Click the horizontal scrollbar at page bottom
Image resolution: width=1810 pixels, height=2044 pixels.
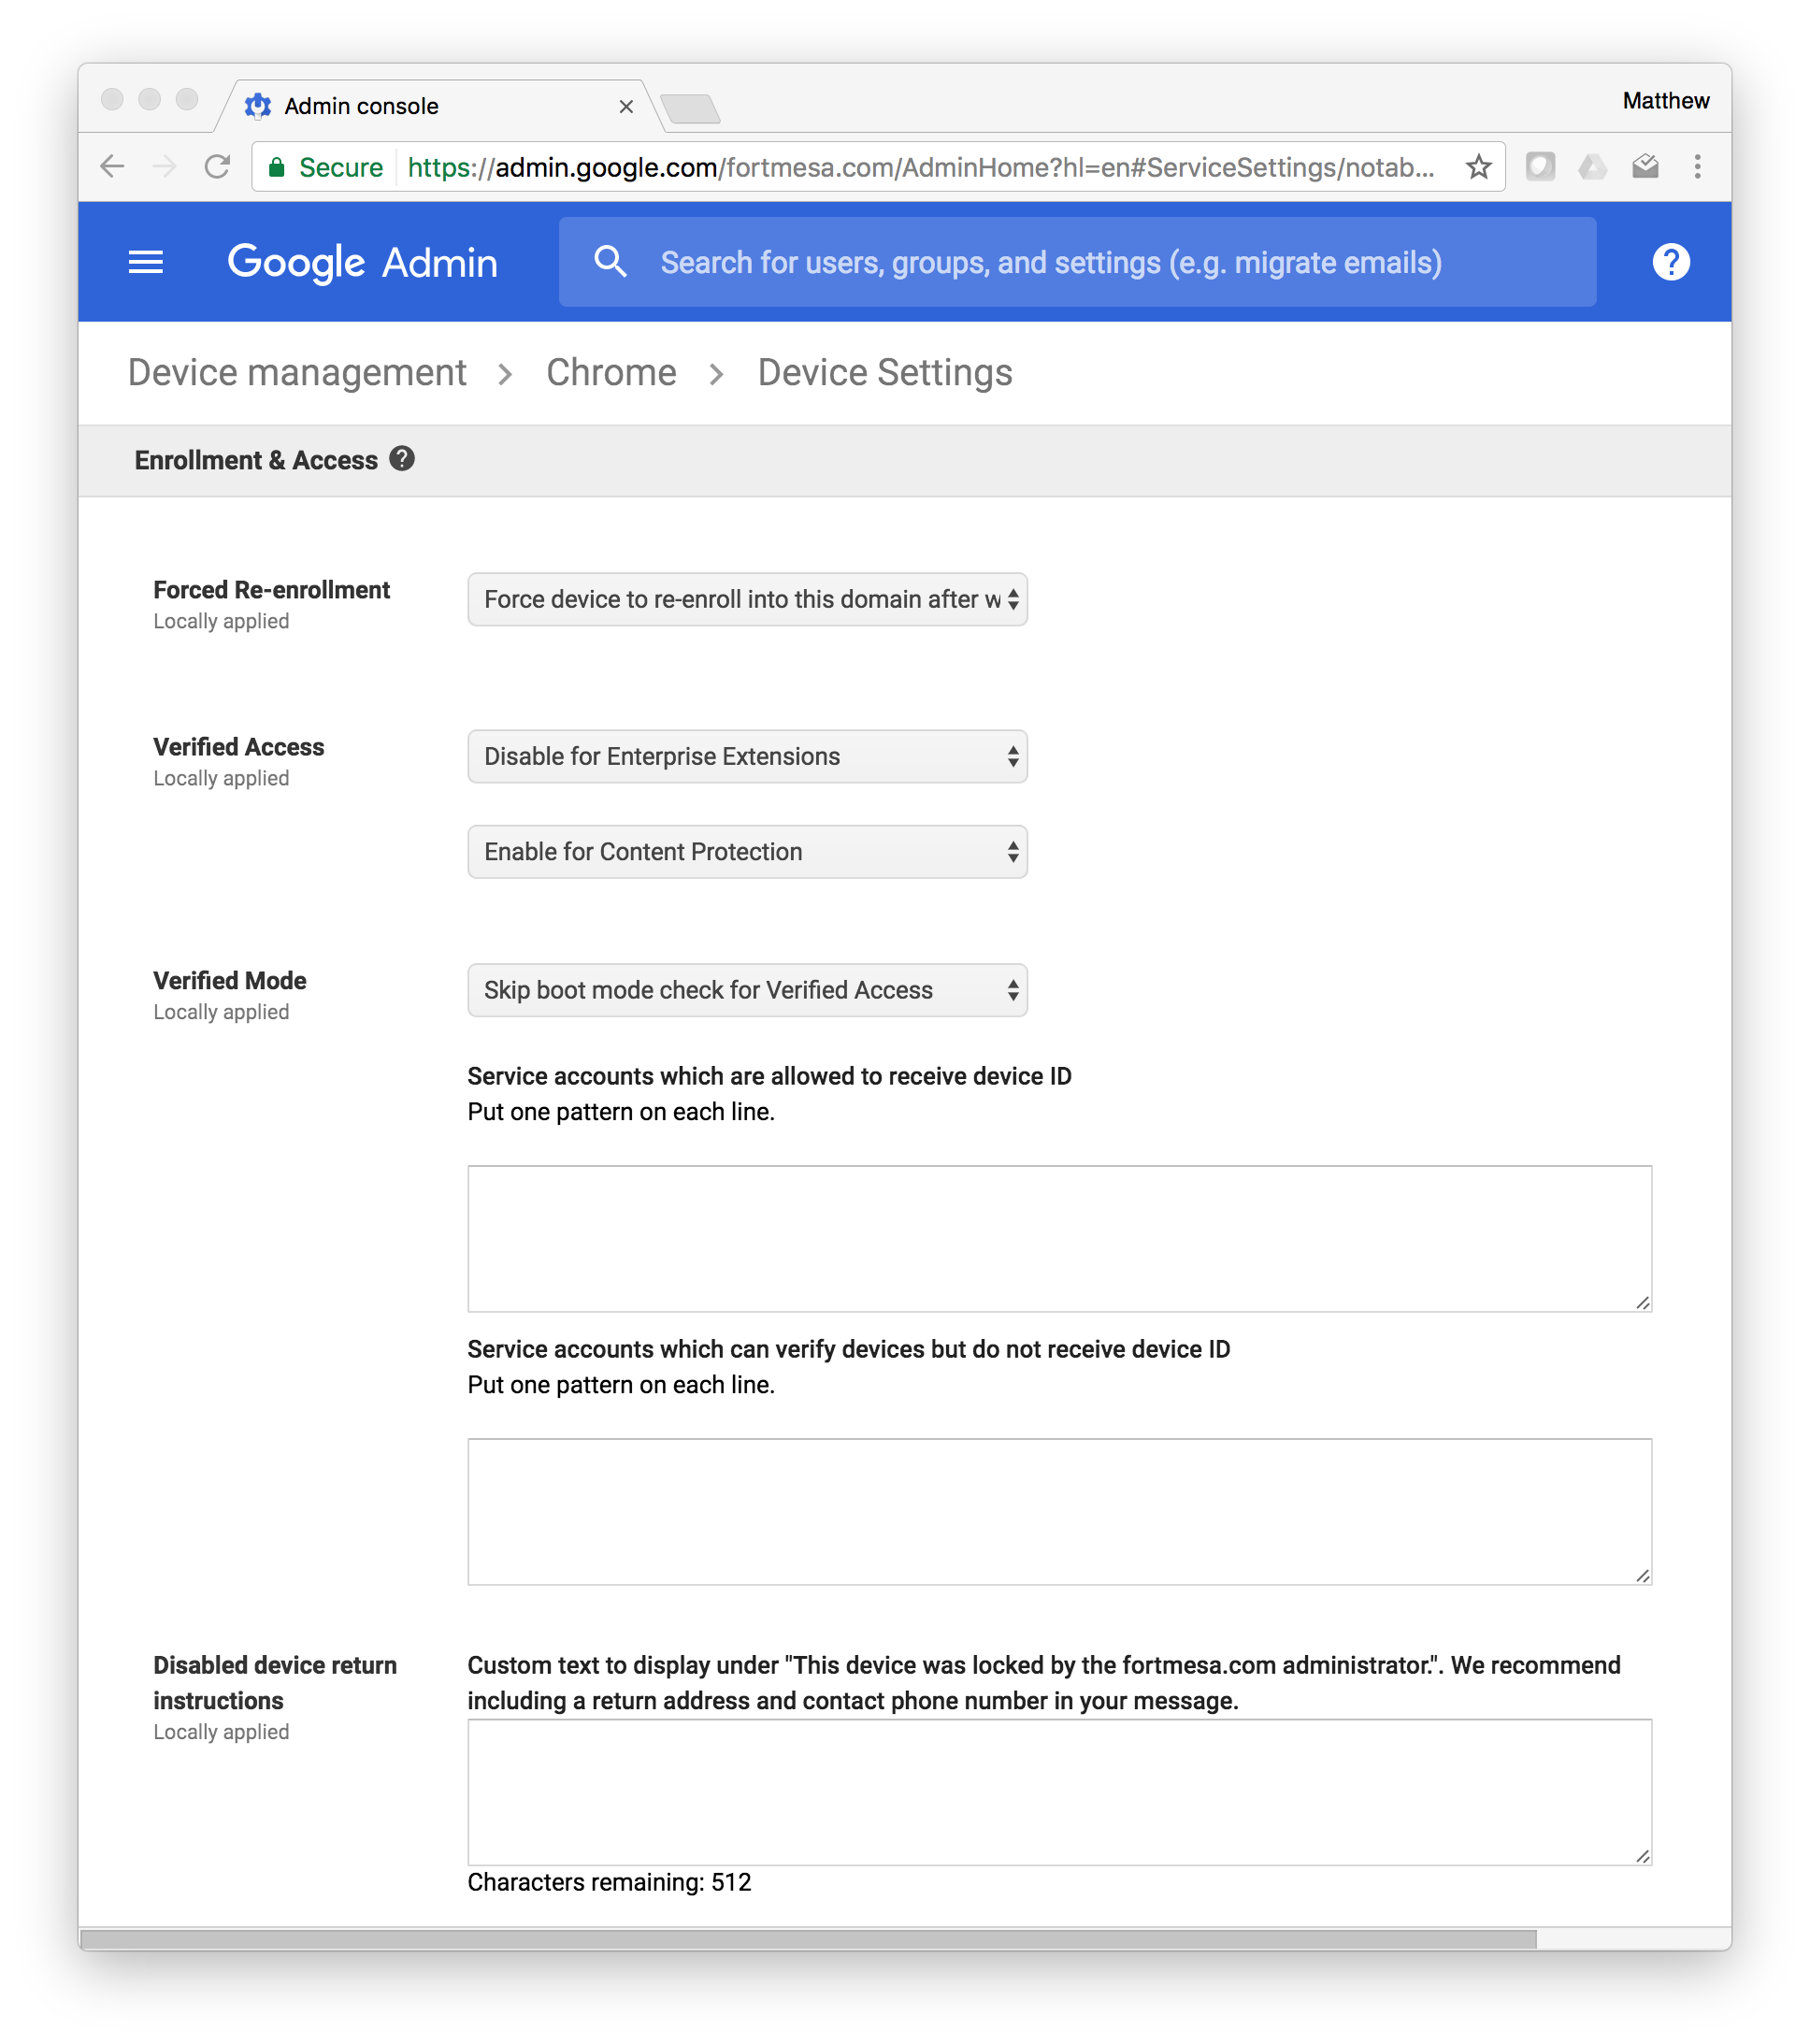pyautogui.click(x=808, y=1939)
